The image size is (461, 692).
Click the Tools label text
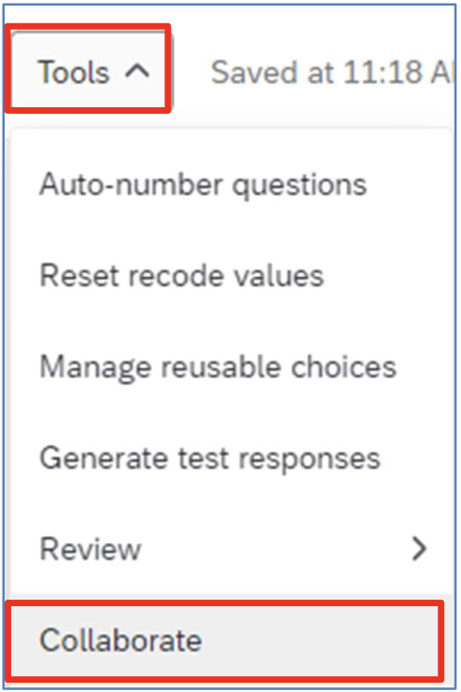74,72
